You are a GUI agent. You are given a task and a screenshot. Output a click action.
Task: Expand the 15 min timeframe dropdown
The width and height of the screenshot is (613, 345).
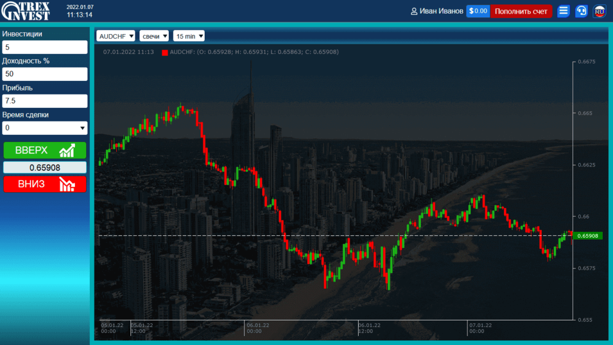pyautogui.click(x=189, y=36)
